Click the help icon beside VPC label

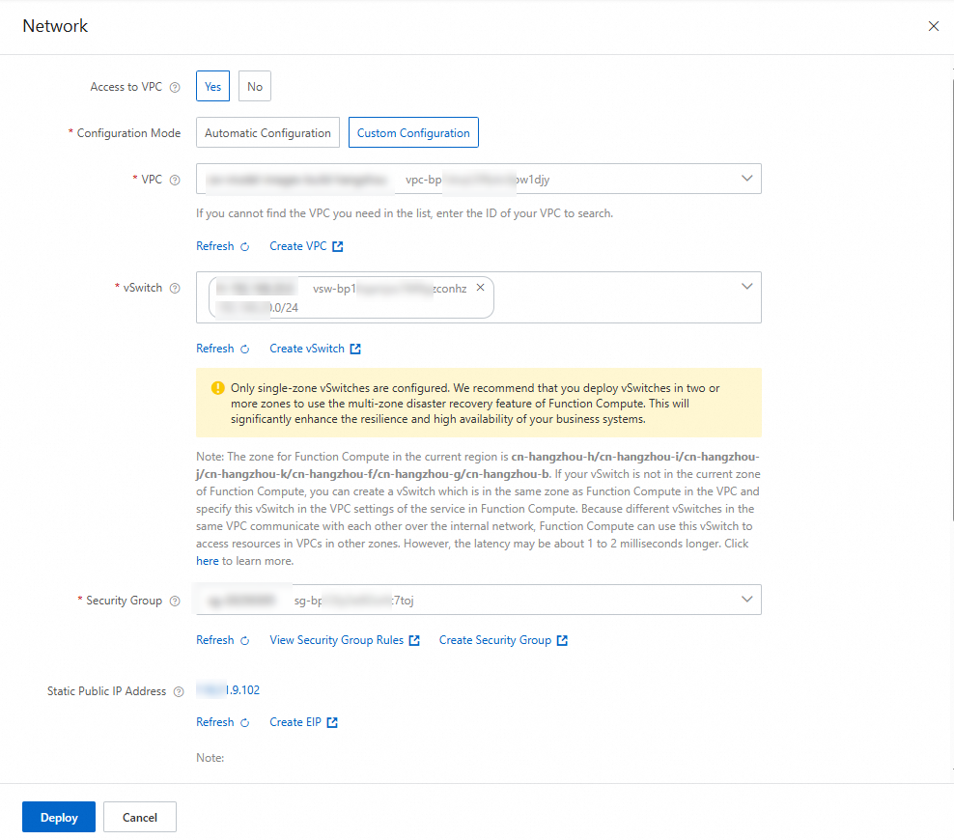coord(175,180)
